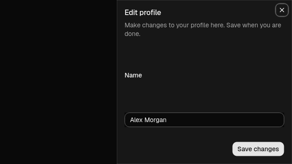This screenshot has width=292, height=164.
Task: Submit the form with Save changes
Action: click(258, 149)
